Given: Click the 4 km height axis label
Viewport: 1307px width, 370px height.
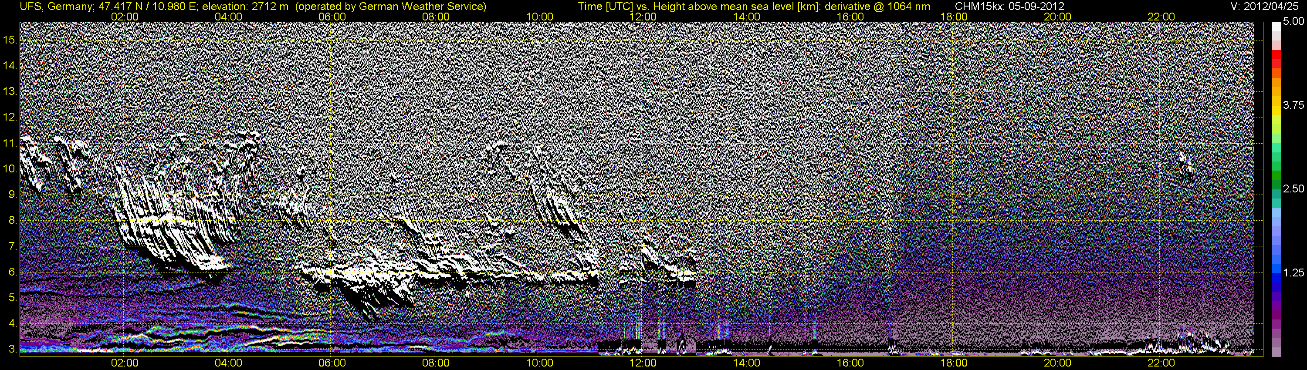Looking at the screenshot, I should (x=12, y=323).
